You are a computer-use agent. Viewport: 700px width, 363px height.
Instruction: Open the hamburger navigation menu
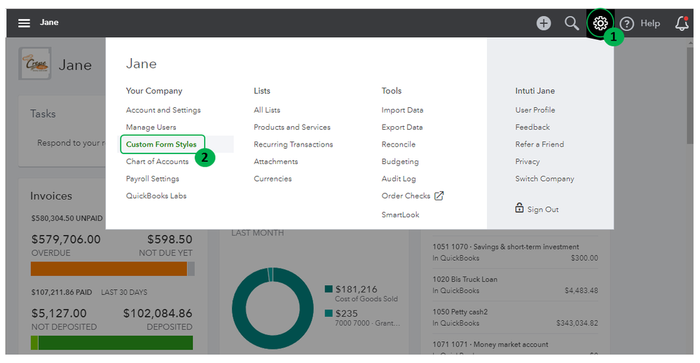[x=24, y=22]
